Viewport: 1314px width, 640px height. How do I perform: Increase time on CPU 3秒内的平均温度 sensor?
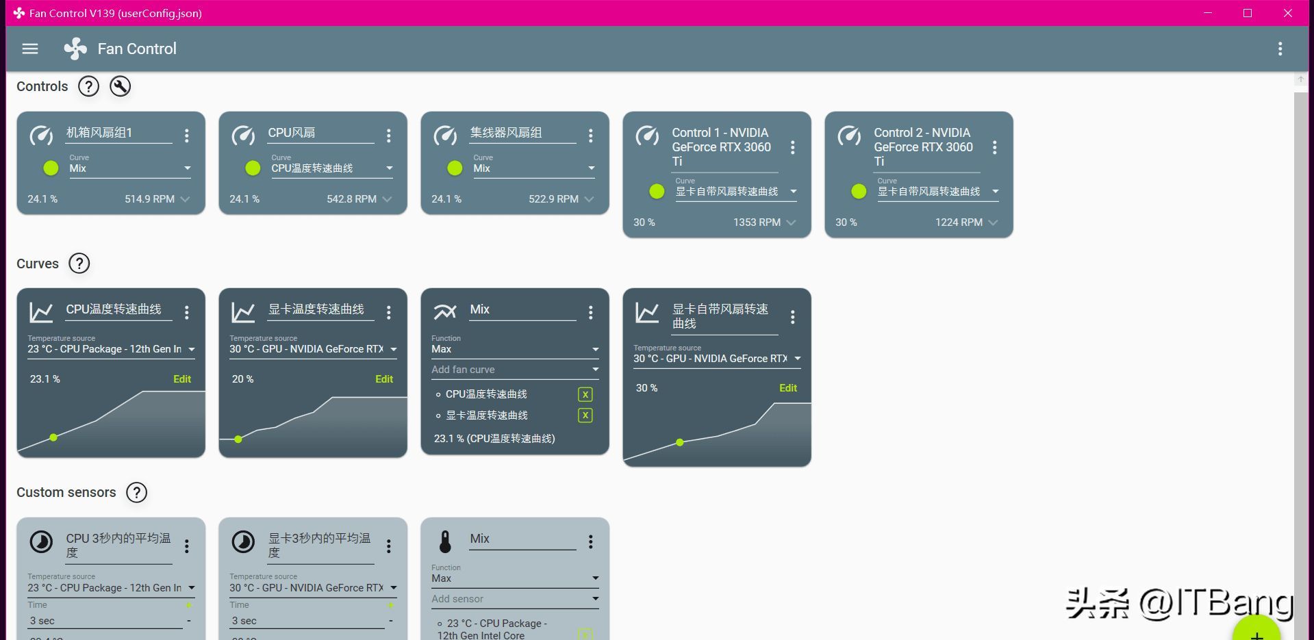pos(188,605)
